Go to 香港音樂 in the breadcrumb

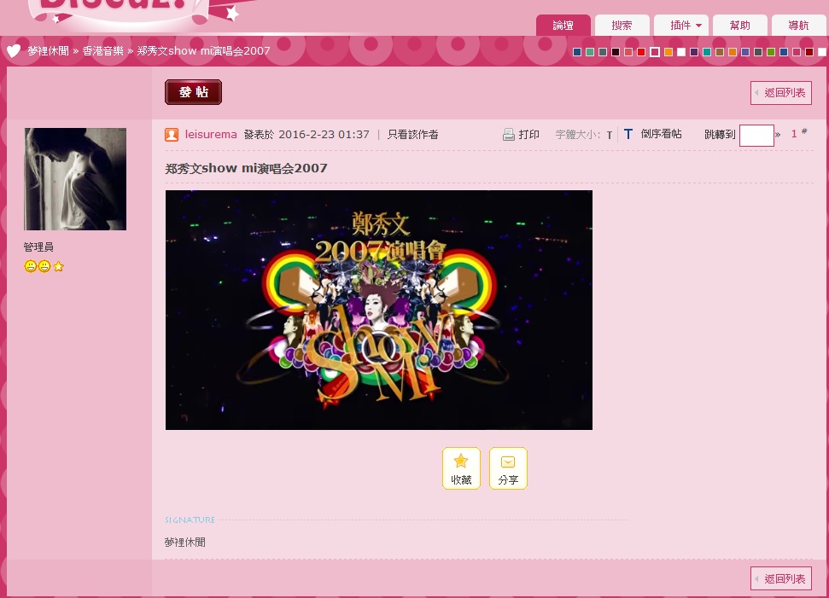tap(102, 50)
